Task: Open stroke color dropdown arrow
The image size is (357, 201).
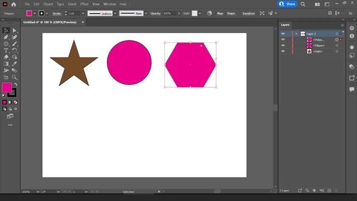Action: 47,13
